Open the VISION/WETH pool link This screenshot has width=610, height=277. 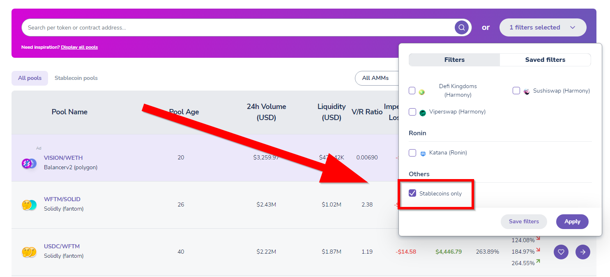point(63,158)
